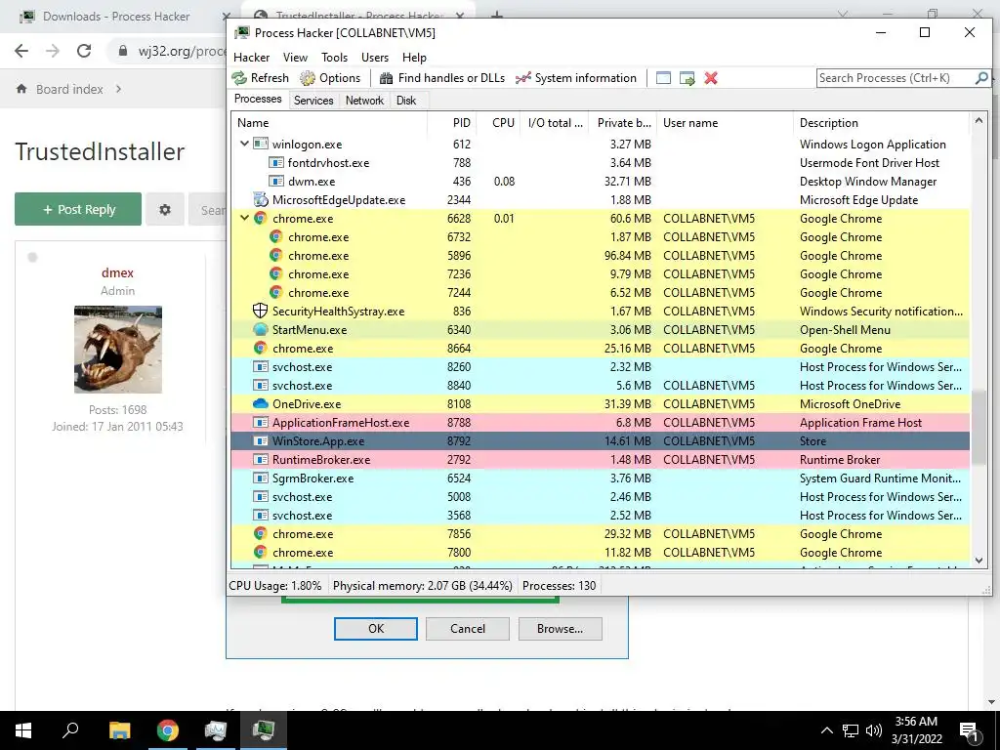Open File Explorer from the taskbar

pyautogui.click(x=119, y=730)
